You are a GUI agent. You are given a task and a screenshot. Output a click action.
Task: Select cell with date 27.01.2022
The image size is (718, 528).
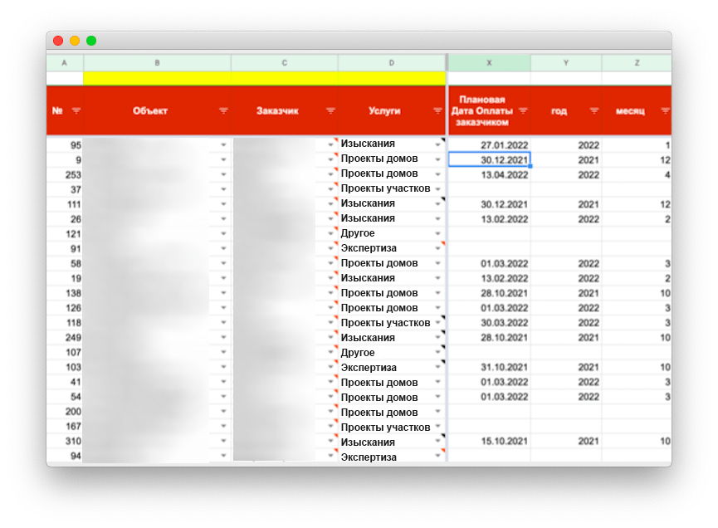[x=489, y=144]
